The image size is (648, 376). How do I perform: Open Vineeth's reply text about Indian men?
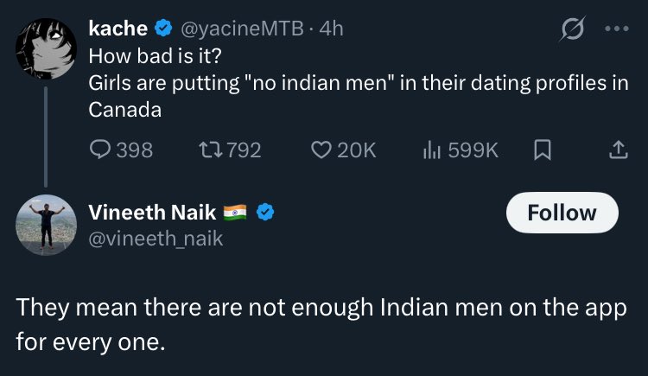click(x=320, y=324)
